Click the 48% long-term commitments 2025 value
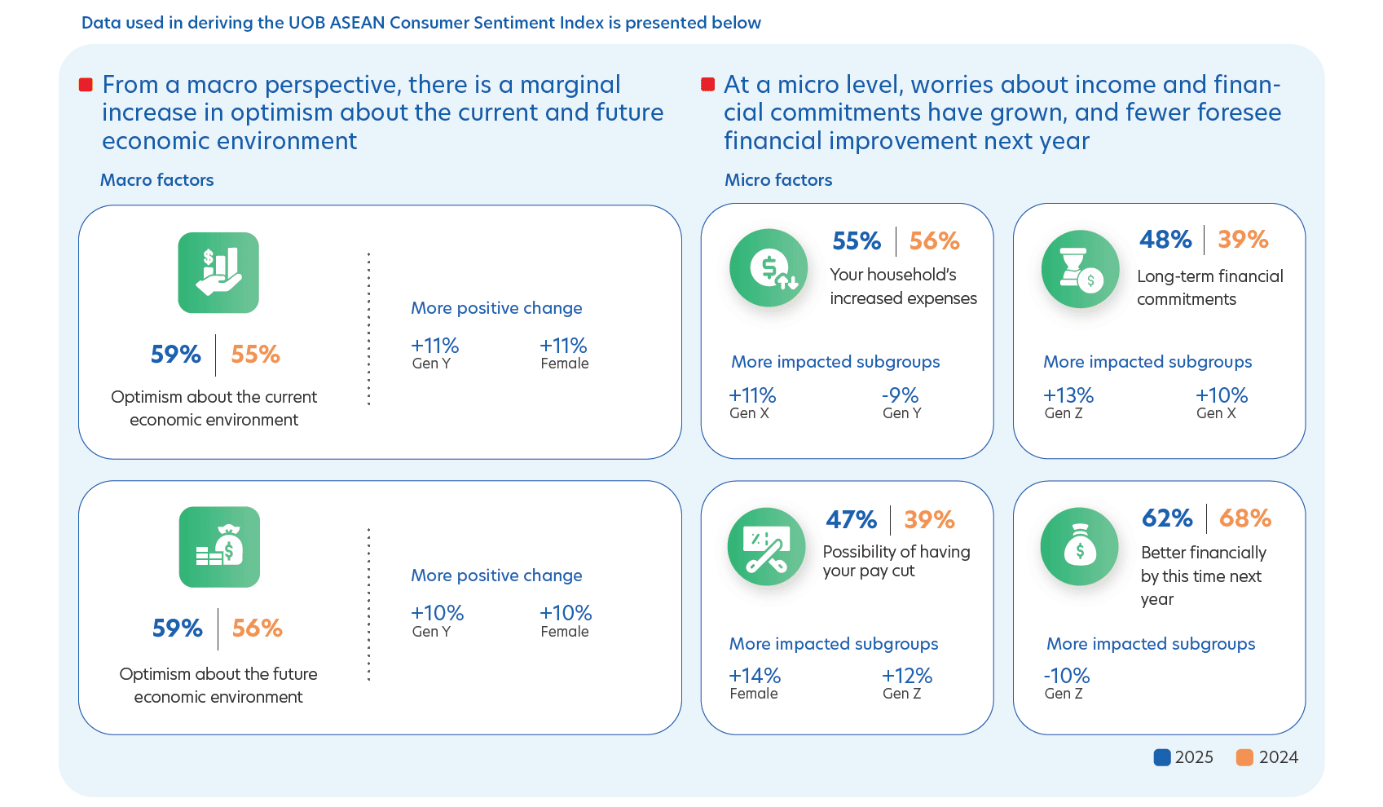Image resolution: width=1383 pixels, height=807 pixels. [1165, 240]
